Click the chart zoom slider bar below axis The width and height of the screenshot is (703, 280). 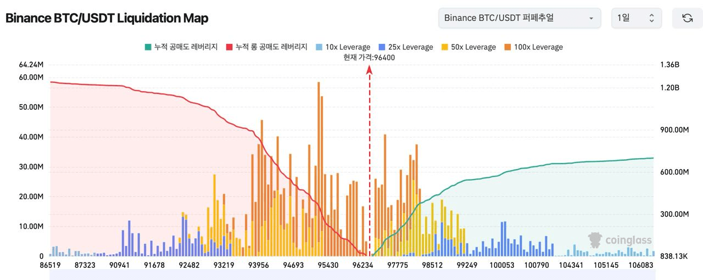(x=351, y=274)
